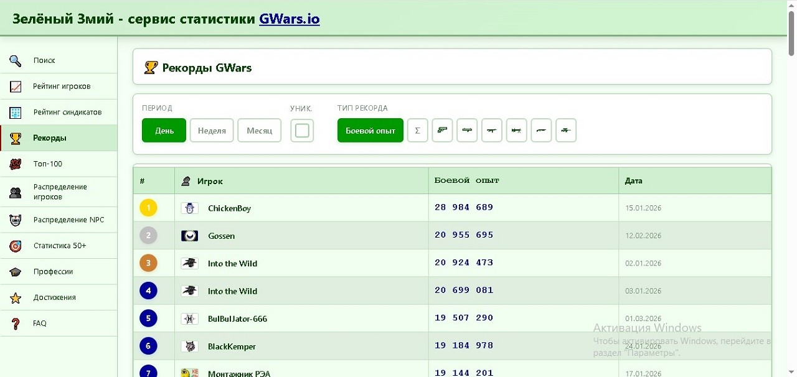
Task: Select the grenade launcher record type icon
Action: tap(467, 130)
